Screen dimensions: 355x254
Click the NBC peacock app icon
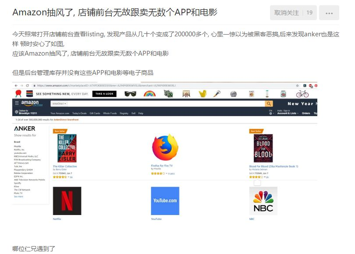coord(263,201)
